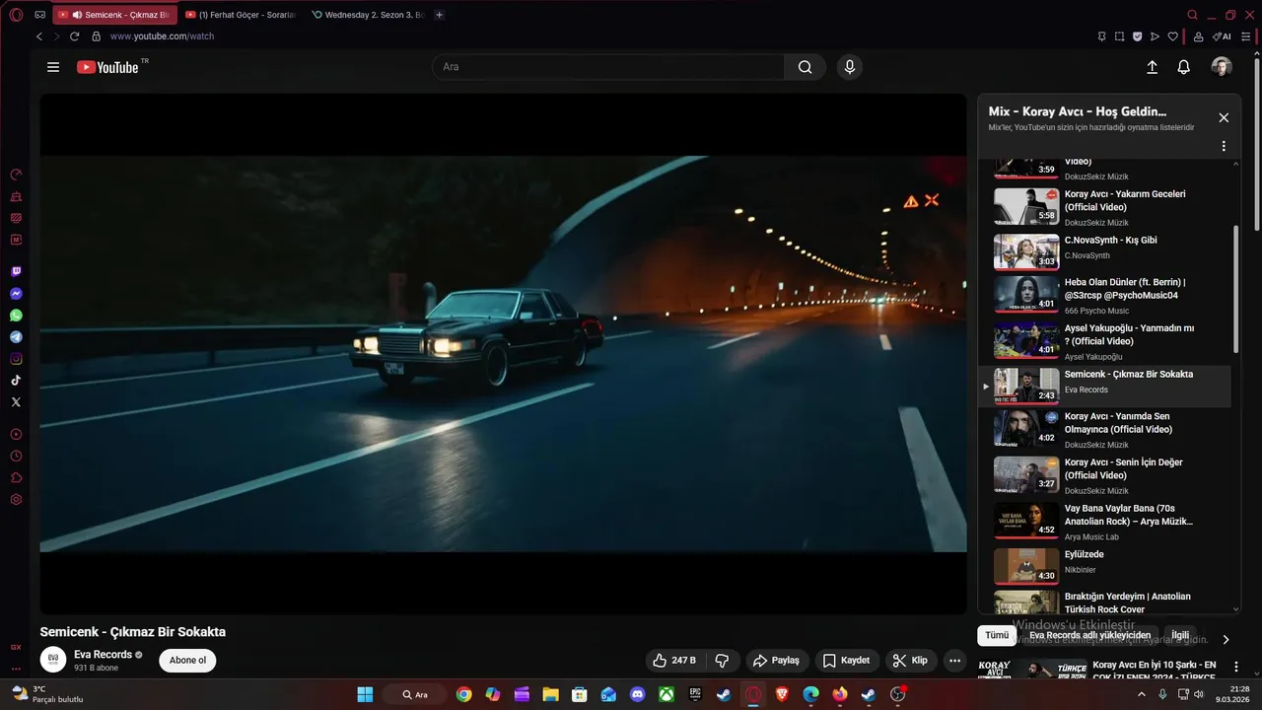Open Opera Easy Setup settings

(1246, 36)
